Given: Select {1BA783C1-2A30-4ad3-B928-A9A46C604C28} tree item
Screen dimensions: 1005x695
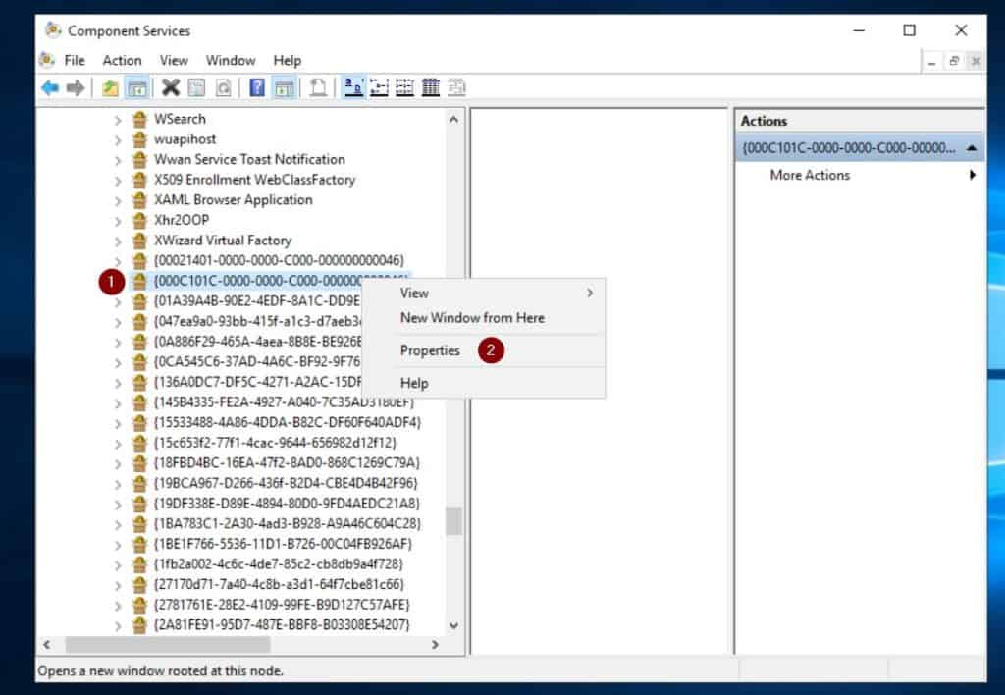Looking at the screenshot, I should 288,524.
